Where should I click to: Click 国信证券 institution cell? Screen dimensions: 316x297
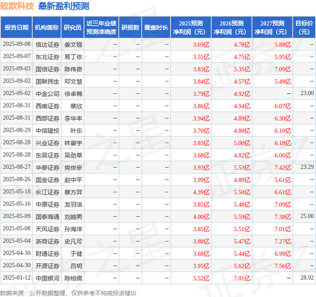[47, 69]
